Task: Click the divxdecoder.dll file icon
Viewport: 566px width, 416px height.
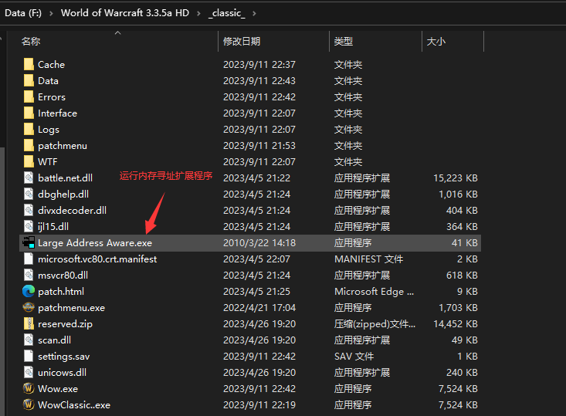Action: point(29,211)
